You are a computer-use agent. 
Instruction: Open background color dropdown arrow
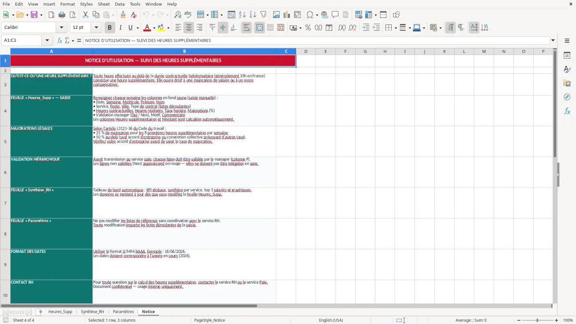pos(168,28)
